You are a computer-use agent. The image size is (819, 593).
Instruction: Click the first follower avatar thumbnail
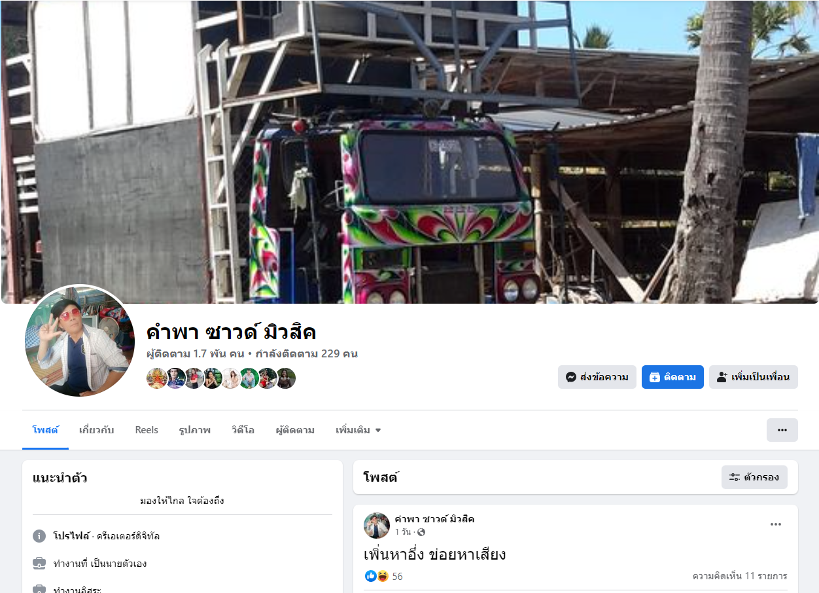point(157,378)
